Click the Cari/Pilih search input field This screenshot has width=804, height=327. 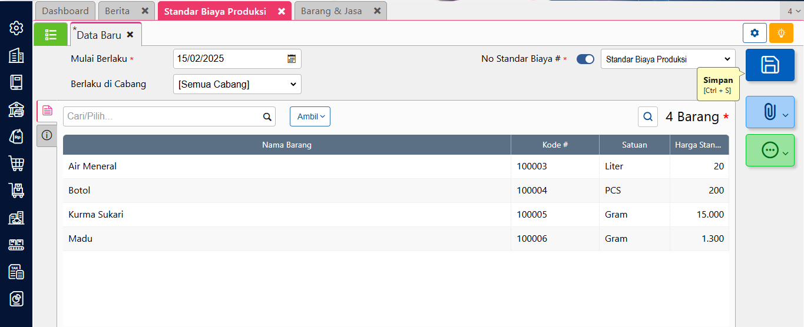point(162,116)
